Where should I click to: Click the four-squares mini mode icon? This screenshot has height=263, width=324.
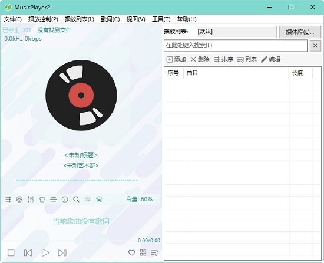pyautogui.click(x=143, y=252)
